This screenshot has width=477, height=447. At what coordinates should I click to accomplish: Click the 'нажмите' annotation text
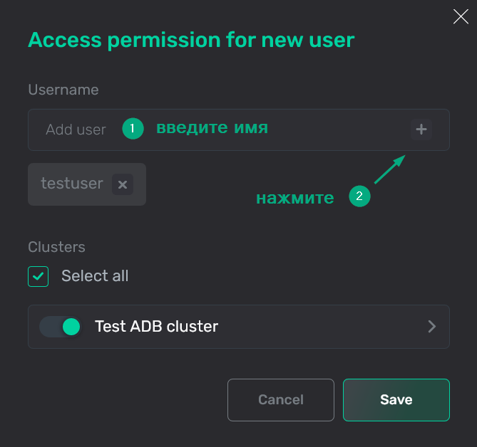point(294,198)
